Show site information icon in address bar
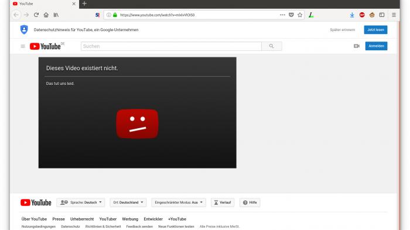This screenshot has width=410, height=230. tap(108, 15)
